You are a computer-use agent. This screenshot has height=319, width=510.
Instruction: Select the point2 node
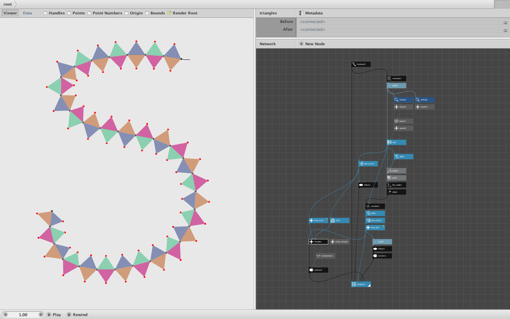click(x=382, y=241)
